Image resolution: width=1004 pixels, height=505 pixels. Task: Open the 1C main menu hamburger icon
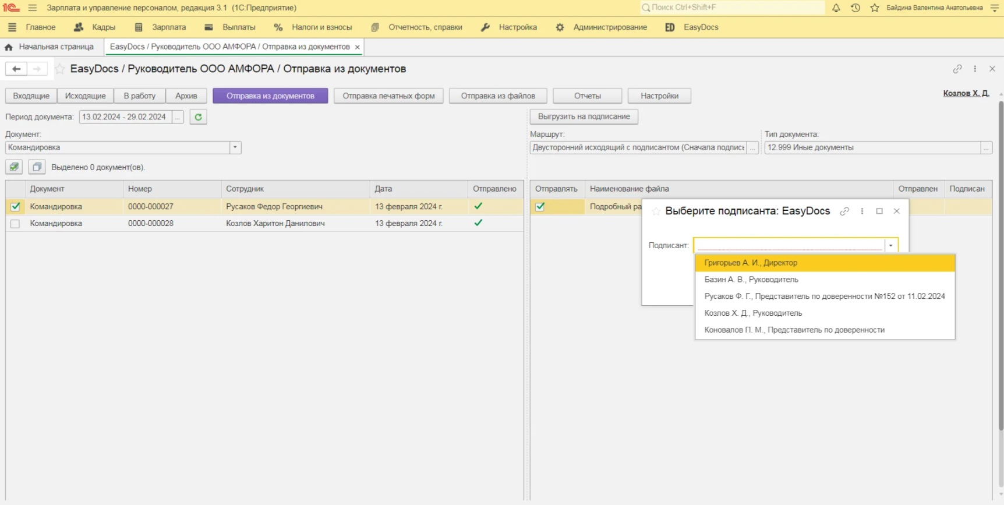tap(32, 8)
